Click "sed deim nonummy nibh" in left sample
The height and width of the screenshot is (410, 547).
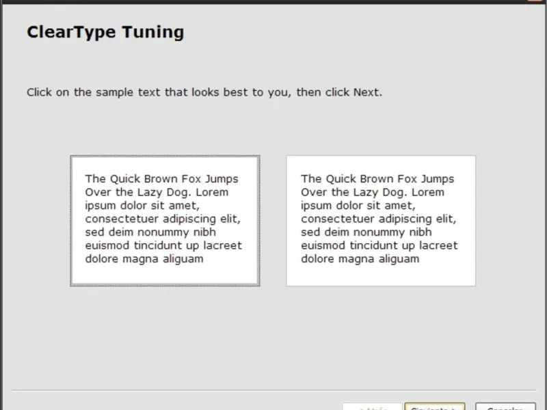pyautogui.click(x=150, y=232)
